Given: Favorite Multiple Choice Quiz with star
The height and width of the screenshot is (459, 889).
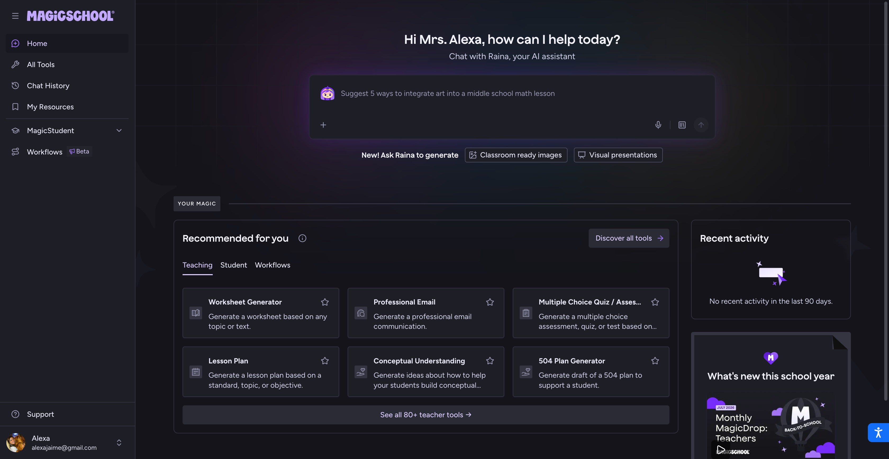Looking at the screenshot, I should (x=655, y=302).
